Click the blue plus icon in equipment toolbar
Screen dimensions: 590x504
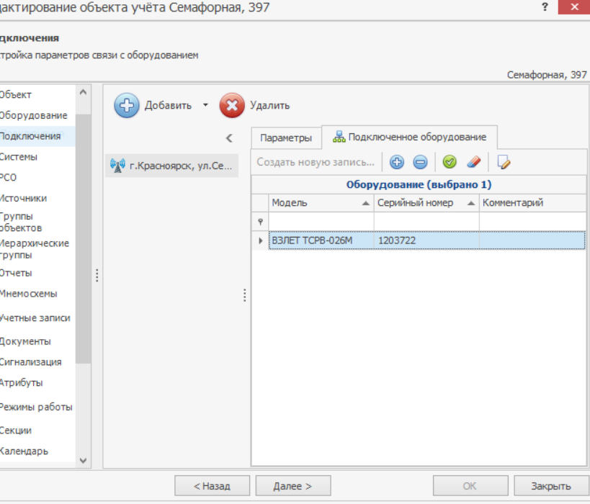tap(396, 162)
